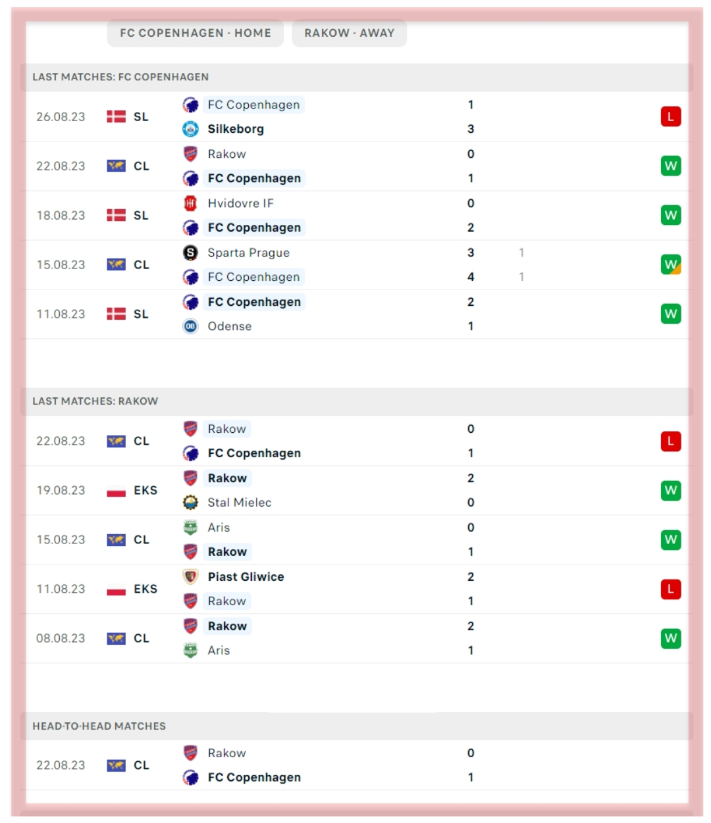Select the Rakow - Away tab

coord(349,33)
